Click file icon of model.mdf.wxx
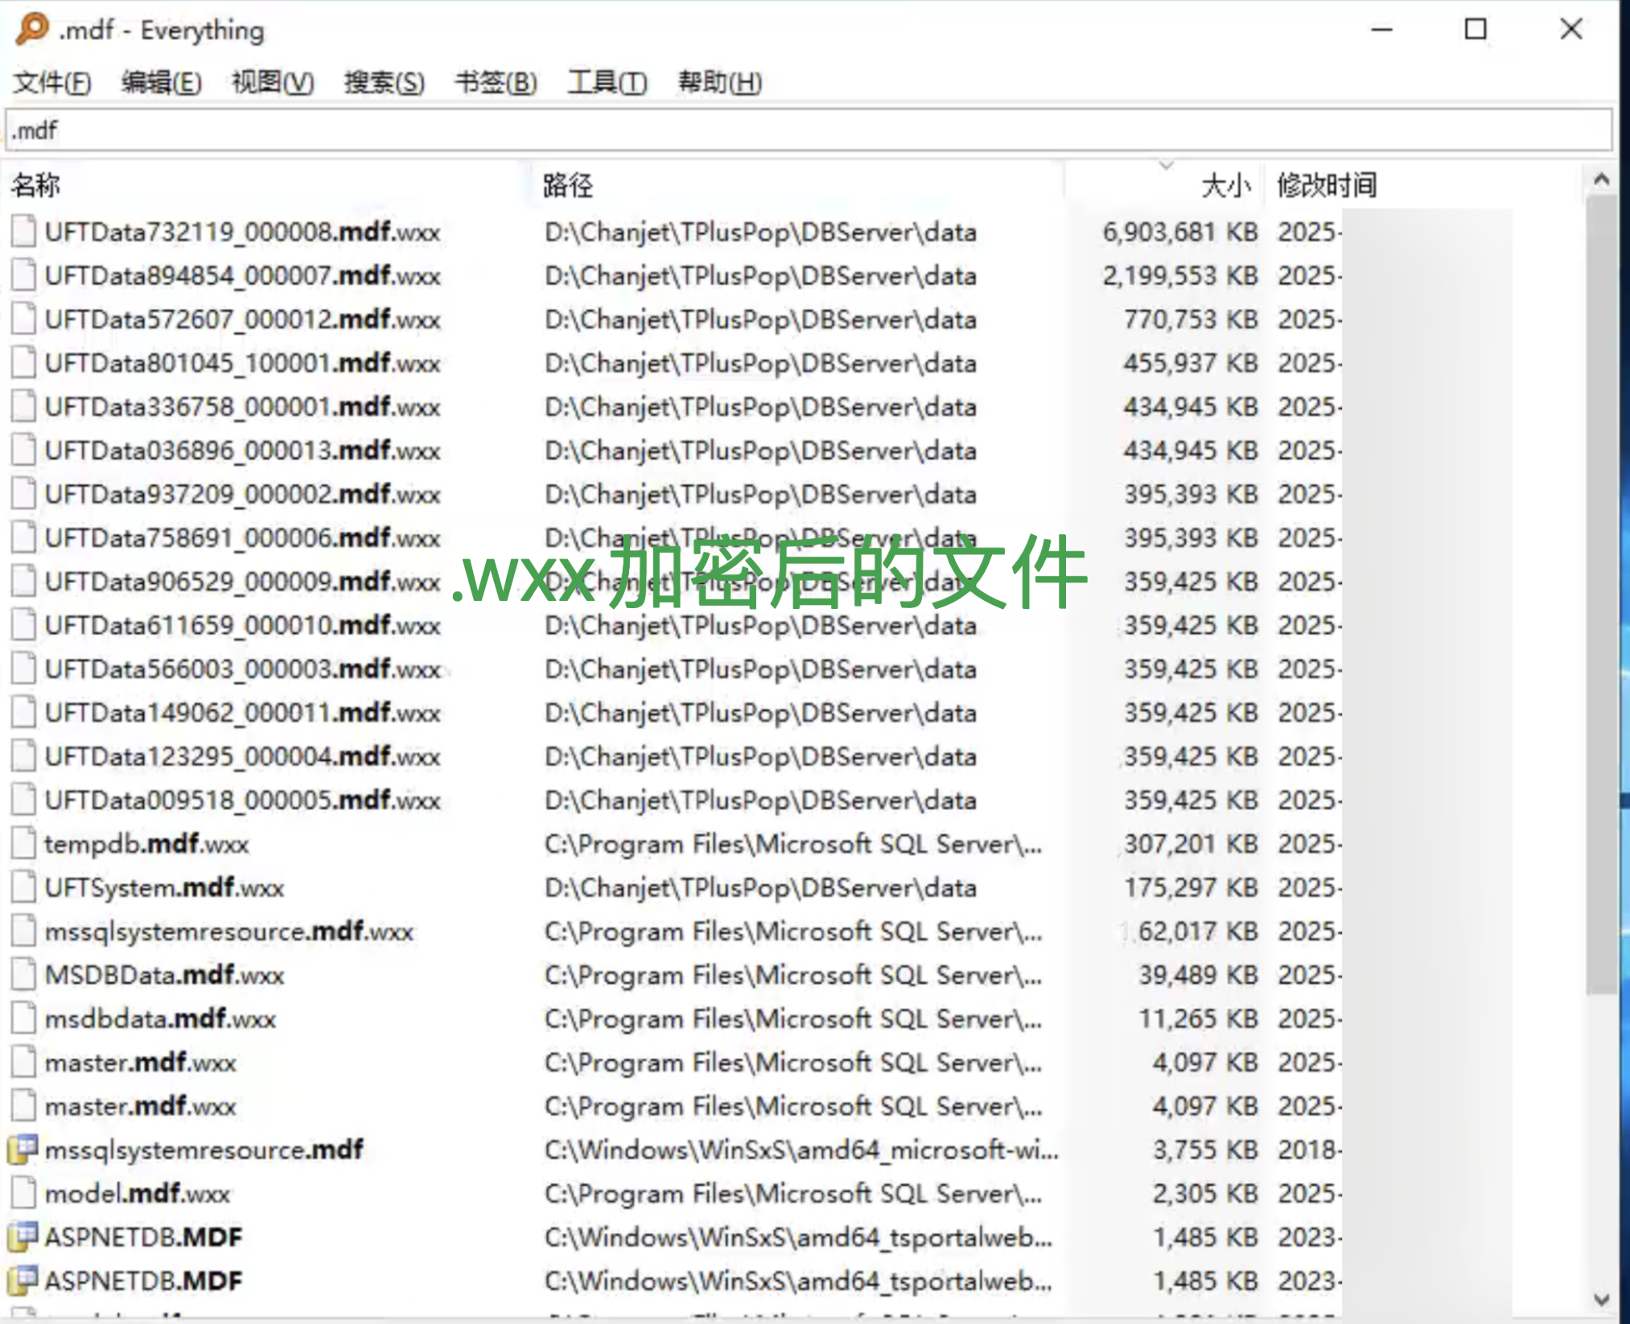The image size is (1630, 1324). 24,1193
